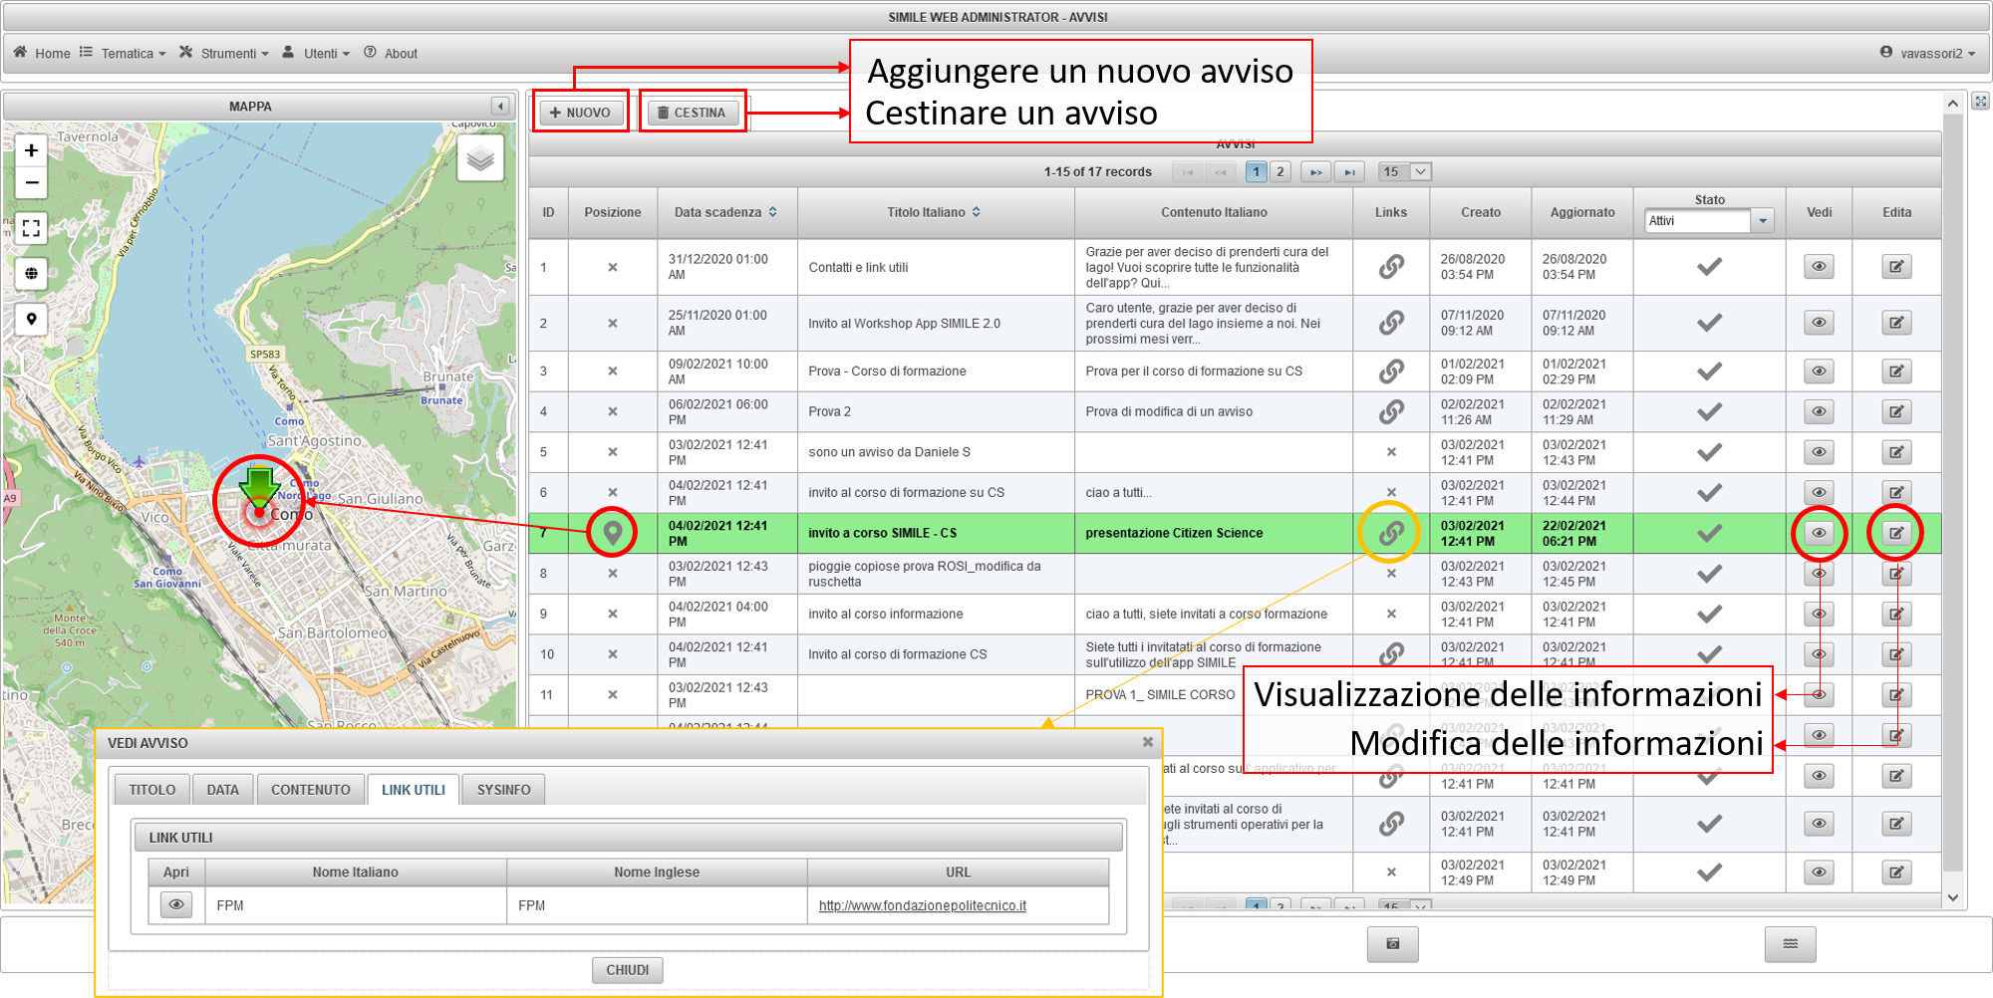Edit notice sono un avviso da Daniele S
1993x998 pixels.
pyautogui.click(x=1896, y=452)
